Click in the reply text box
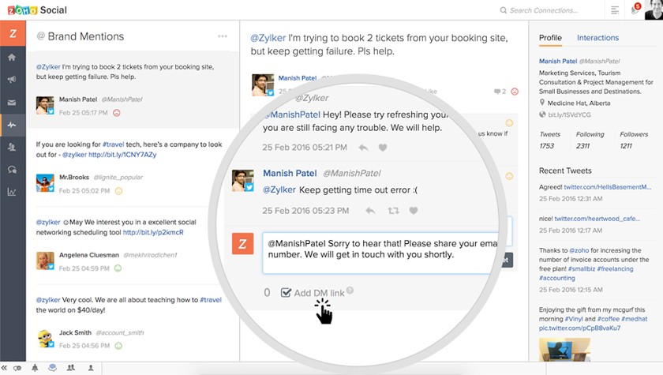Viewport: 663px width, 375px height. tap(380, 253)
